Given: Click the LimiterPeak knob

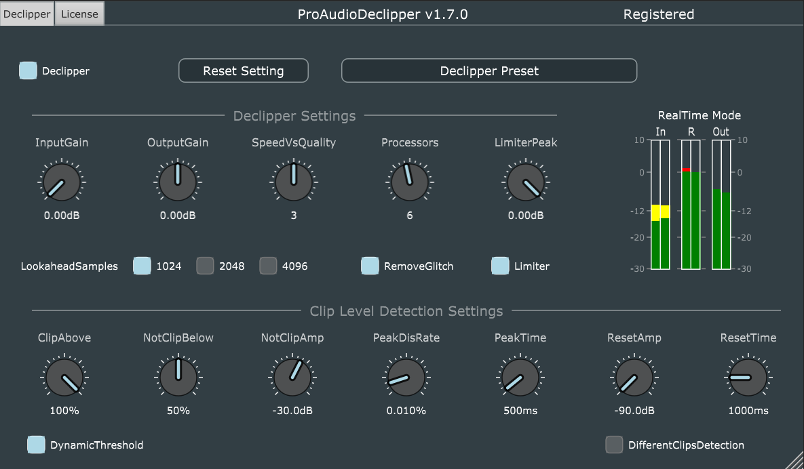Looking at the screenshot, I should [526, 182].
